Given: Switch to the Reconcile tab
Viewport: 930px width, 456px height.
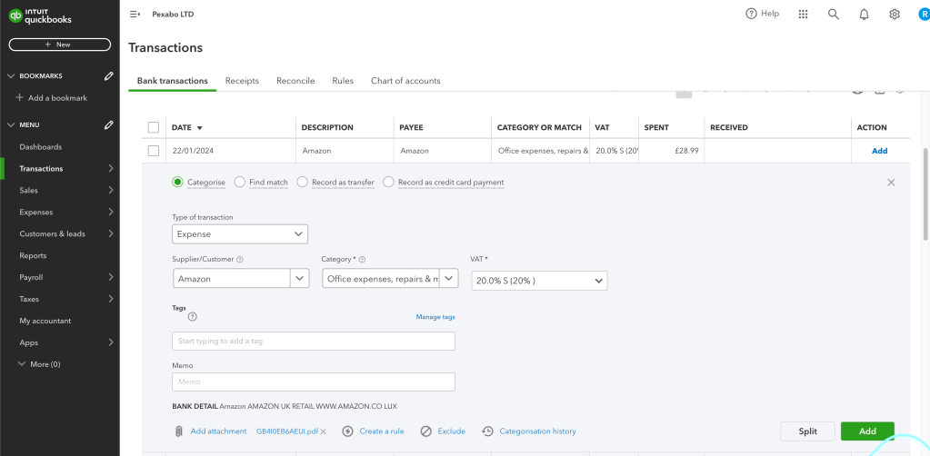Looking at the screenshot, I should [295, 81].
